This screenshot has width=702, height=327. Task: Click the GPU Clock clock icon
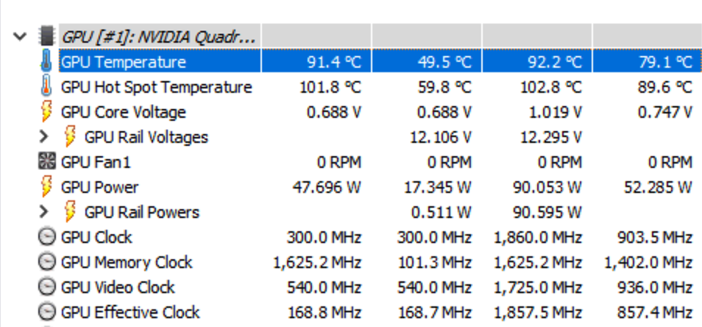47,237
